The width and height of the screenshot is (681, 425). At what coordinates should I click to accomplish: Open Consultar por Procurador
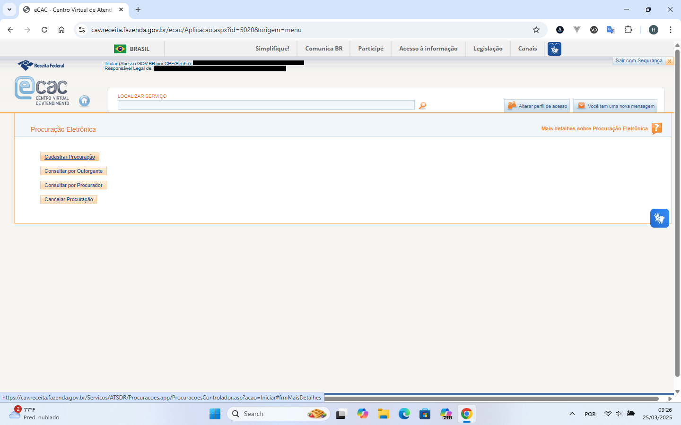click(x=73, y=185)
